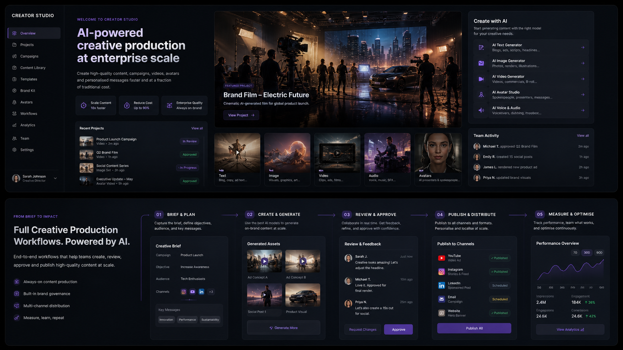Open AI Voice & Audio via its arrow

click(x=583, y=110)
